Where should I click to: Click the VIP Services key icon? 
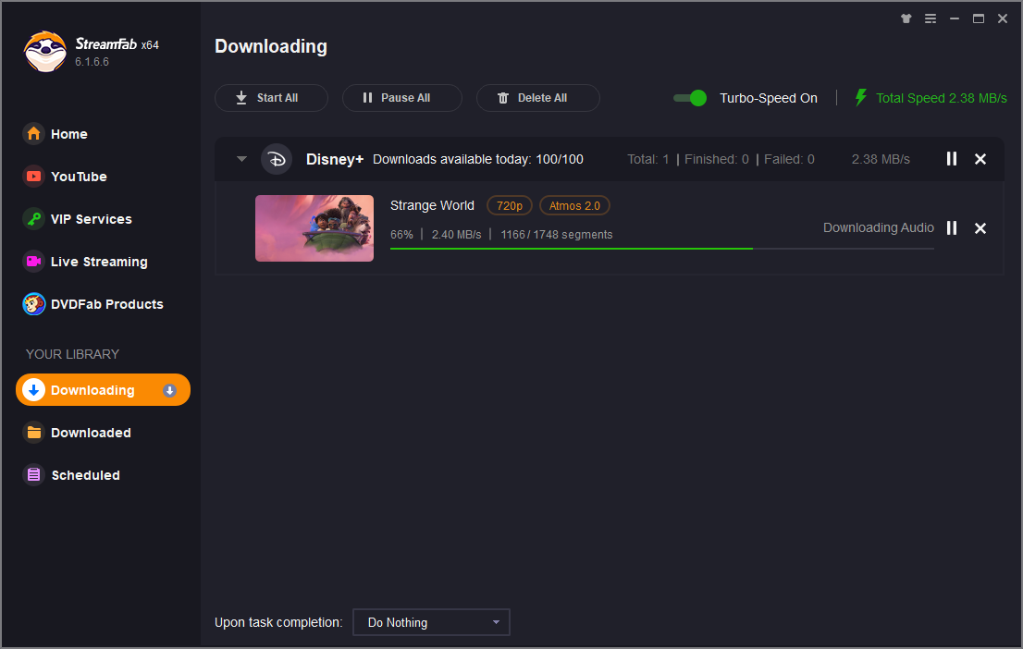click(34, 219)
